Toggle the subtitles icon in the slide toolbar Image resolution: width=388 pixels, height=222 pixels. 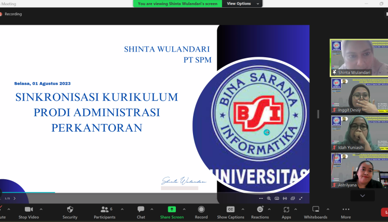pyautogui.click(x=277, y=198)
